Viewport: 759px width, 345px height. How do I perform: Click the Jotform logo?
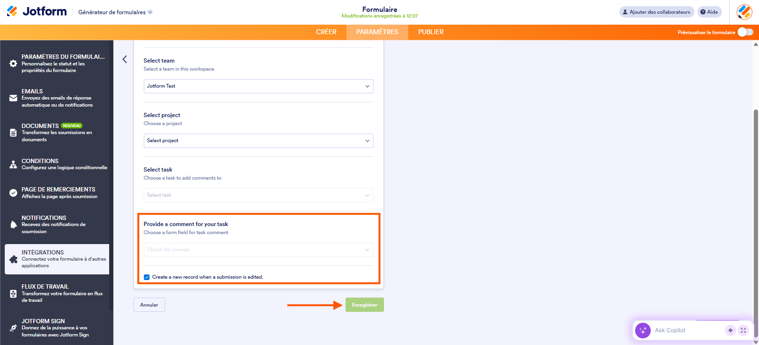tap(37, 11)
